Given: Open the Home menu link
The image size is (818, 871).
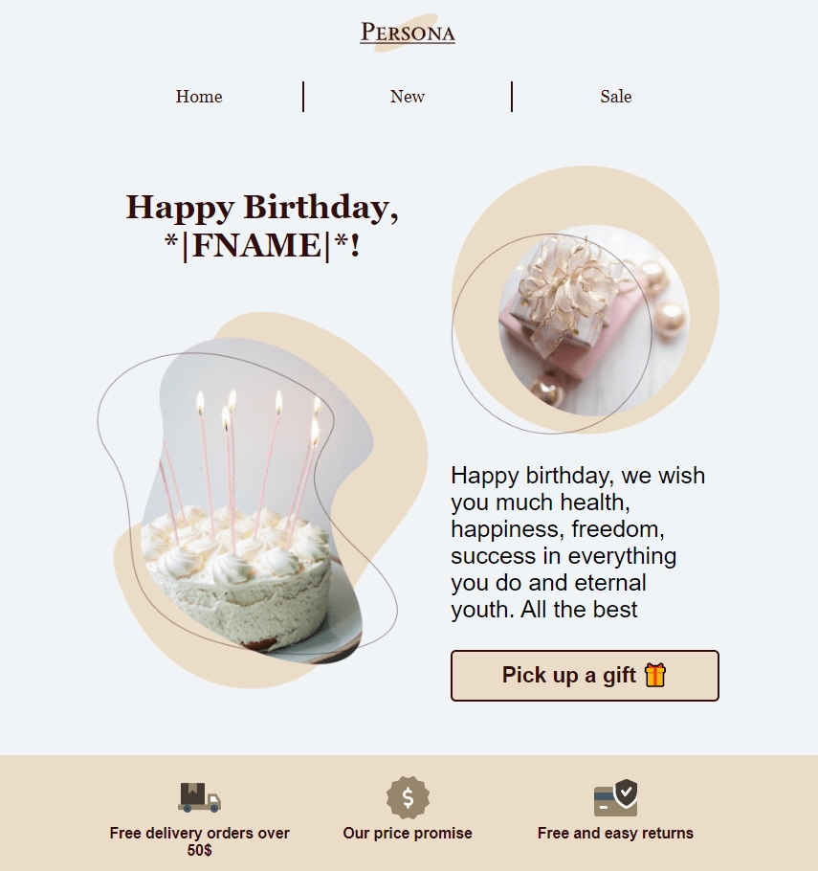Looking at the screenshot, I should (199, 97).
